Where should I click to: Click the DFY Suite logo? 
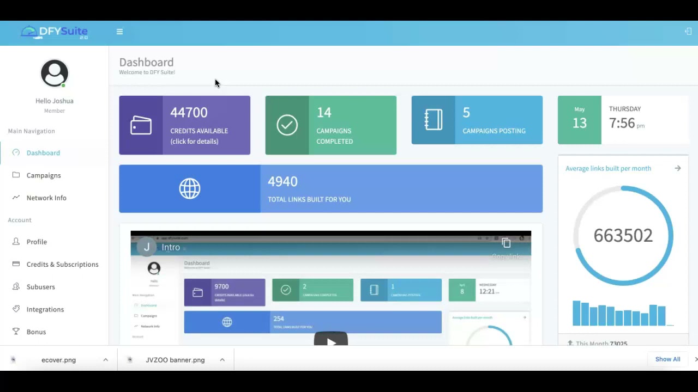pos(53,32)
